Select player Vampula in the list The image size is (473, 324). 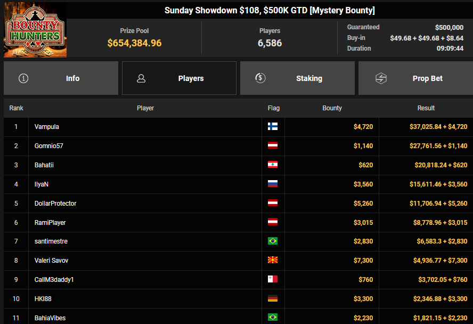[x=47, y=127]
